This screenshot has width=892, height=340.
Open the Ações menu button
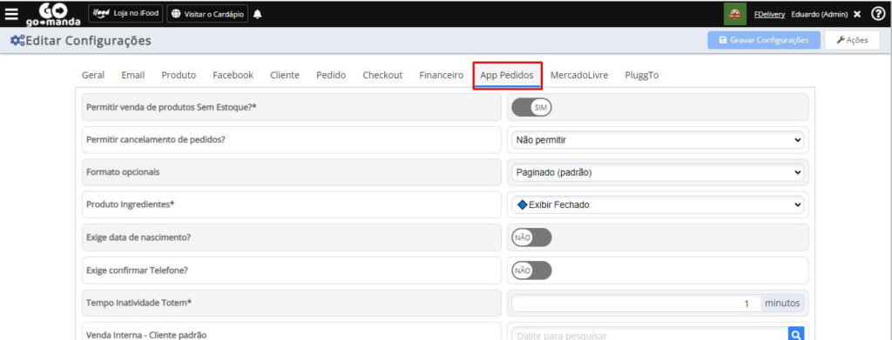[x=852, y=40]
